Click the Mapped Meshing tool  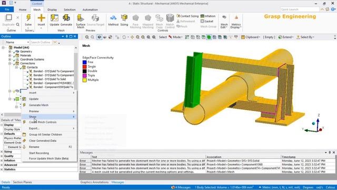point(148,22)
